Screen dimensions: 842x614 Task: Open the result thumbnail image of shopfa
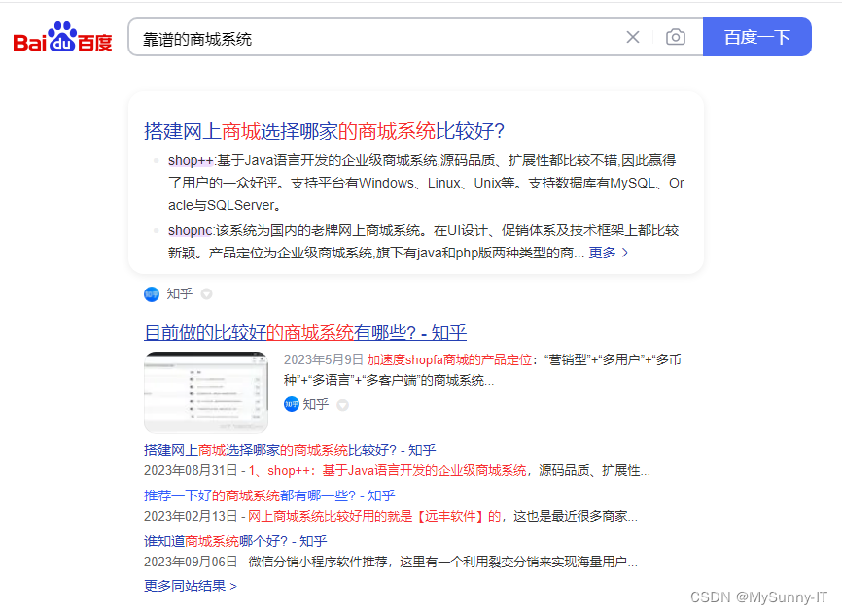tap(206, 392)
